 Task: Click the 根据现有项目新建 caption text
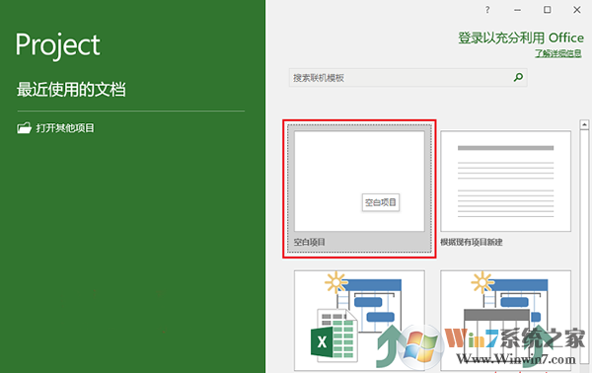click(x=472, y=242)
